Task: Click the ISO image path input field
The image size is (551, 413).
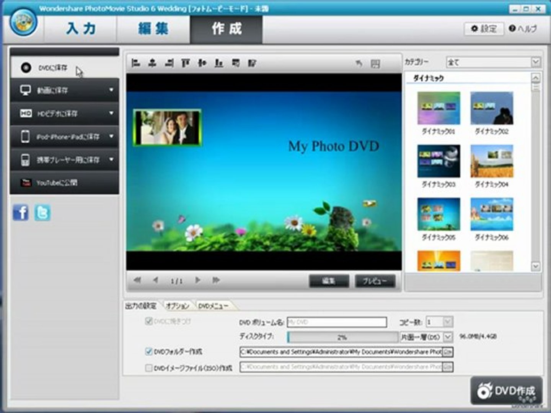Action: (x=341, y=367)
